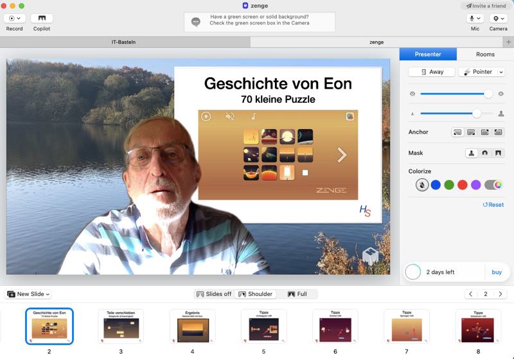Image resolution: width=514 pixels, height=359 pixels.
Task: Add a new tab with plus icon
Action: pyautogui.click(x=508, y=42)
